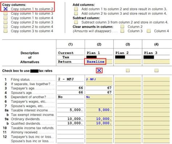Check Clear amounts in Column 4
Viewport: 172px width, 144px height.
(x=149, y=31)
